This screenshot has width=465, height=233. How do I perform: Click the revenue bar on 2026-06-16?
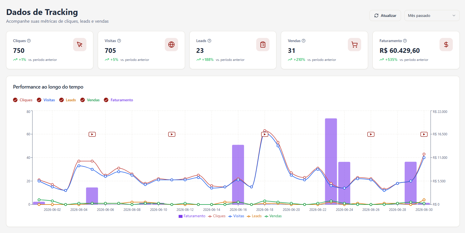click(238, 175)
